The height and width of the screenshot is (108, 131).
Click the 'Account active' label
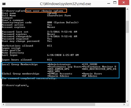tap(13, 25)
